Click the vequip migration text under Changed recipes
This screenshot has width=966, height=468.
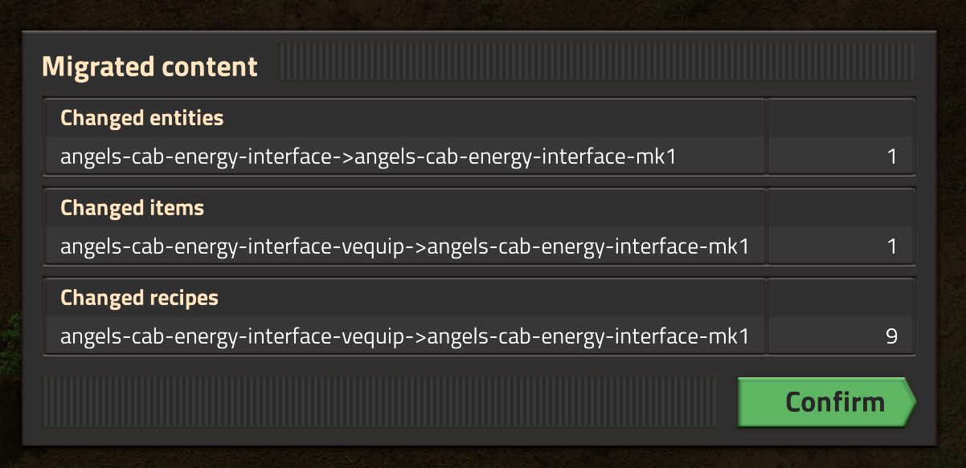tap(404, 336)
